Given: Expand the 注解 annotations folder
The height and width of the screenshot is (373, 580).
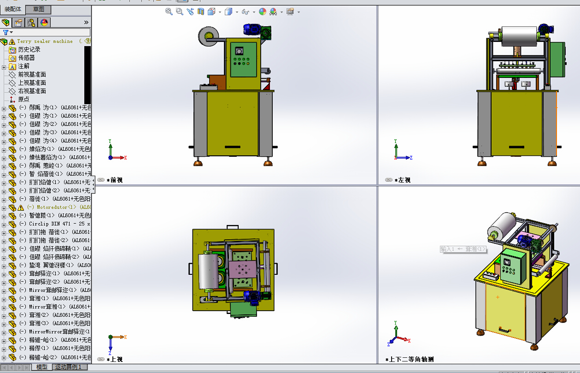Looking at the screenshot, I should point(4,67).
